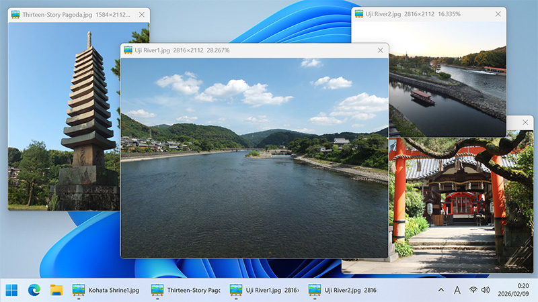
Task: Close the Uji River1.jpg window
Action: (380, 50)
